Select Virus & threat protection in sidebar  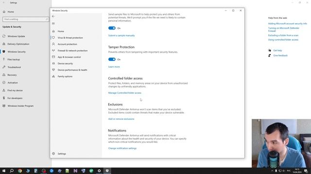click(x=70, y=38)
